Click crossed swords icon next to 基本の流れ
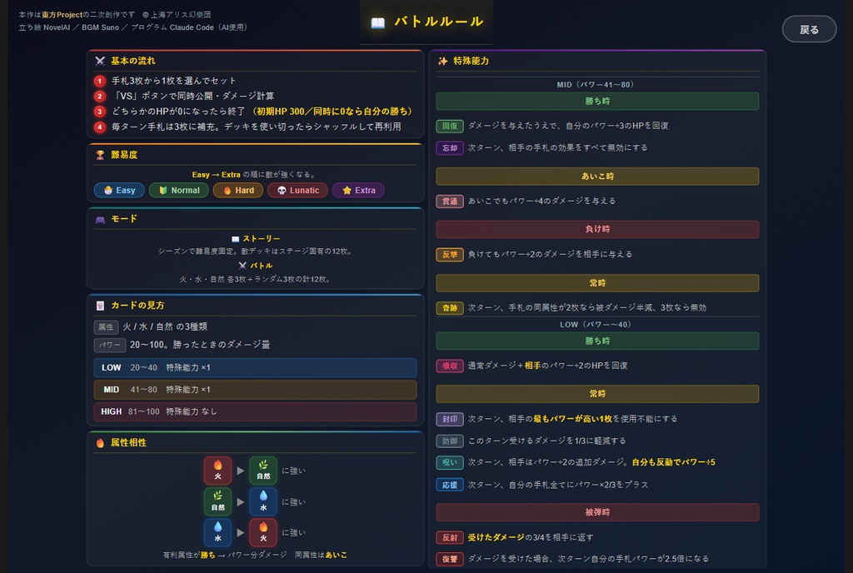 click(100, 61)
